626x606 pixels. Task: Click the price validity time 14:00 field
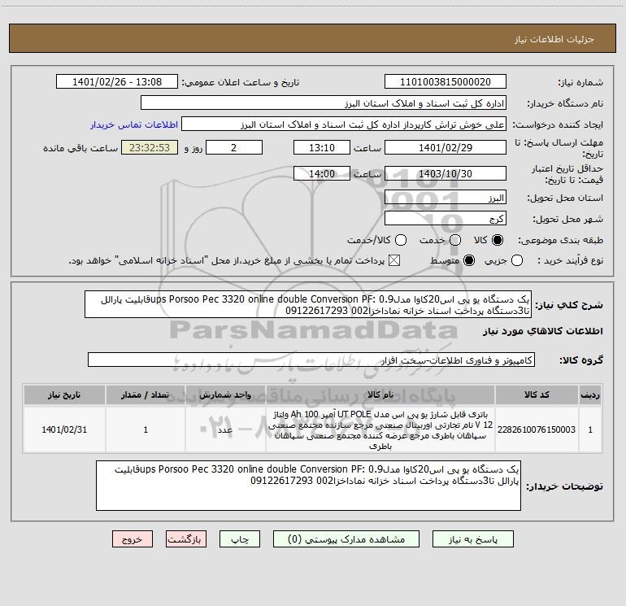[x=322, y=173]
